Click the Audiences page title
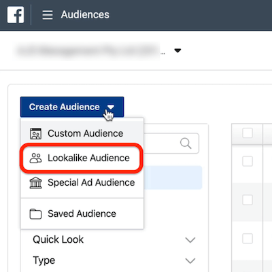The width and height of the screenshot is (272, 272). pos(85,15)
